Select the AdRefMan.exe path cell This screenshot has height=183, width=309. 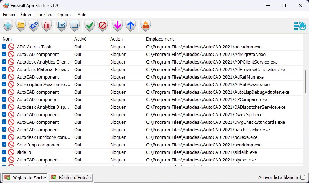pos(205,77)
